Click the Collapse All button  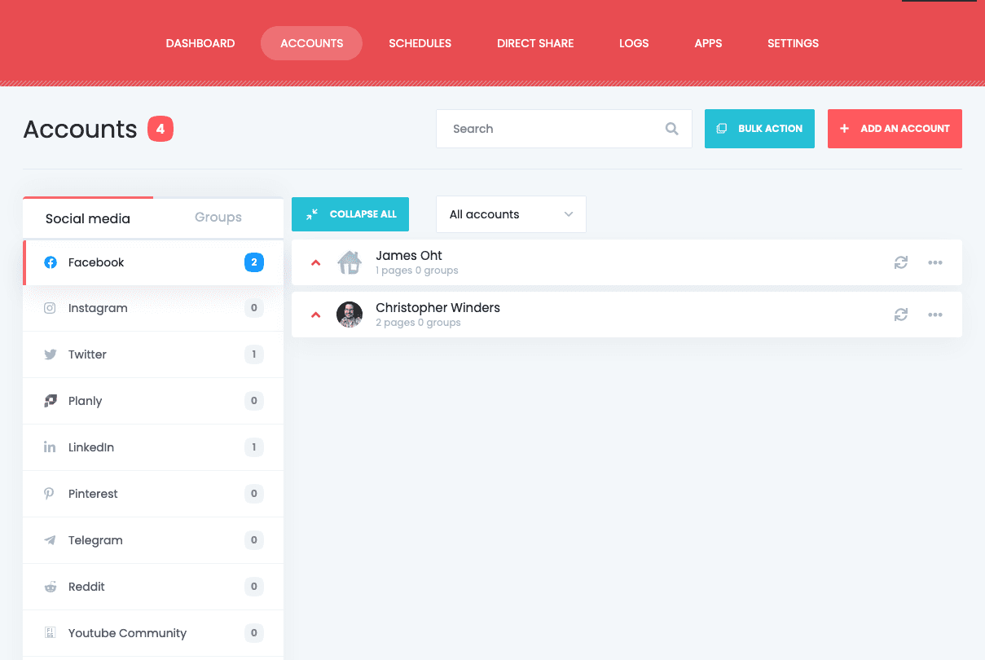350,214
